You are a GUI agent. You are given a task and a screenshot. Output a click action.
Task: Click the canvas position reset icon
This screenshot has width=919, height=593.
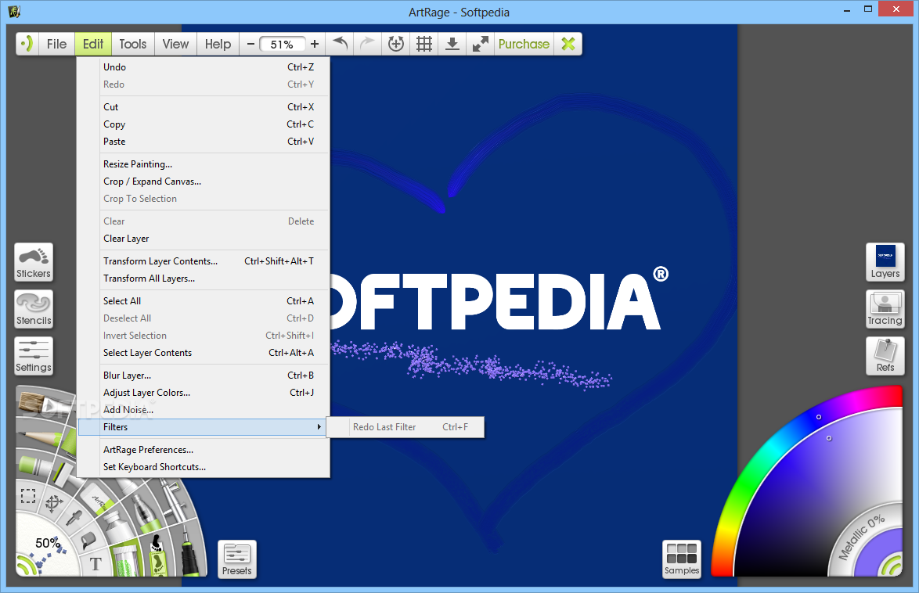point(396,44)
